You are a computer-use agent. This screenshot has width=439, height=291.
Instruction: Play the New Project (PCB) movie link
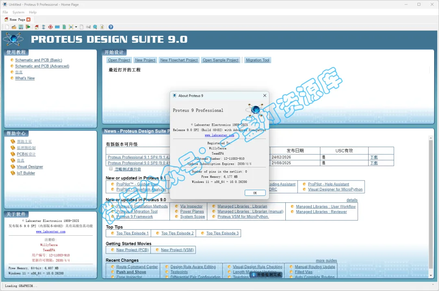[133, 250]
